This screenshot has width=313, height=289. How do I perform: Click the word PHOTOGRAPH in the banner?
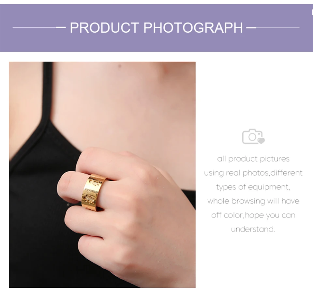pyautogui.click(x=193, y=27)
